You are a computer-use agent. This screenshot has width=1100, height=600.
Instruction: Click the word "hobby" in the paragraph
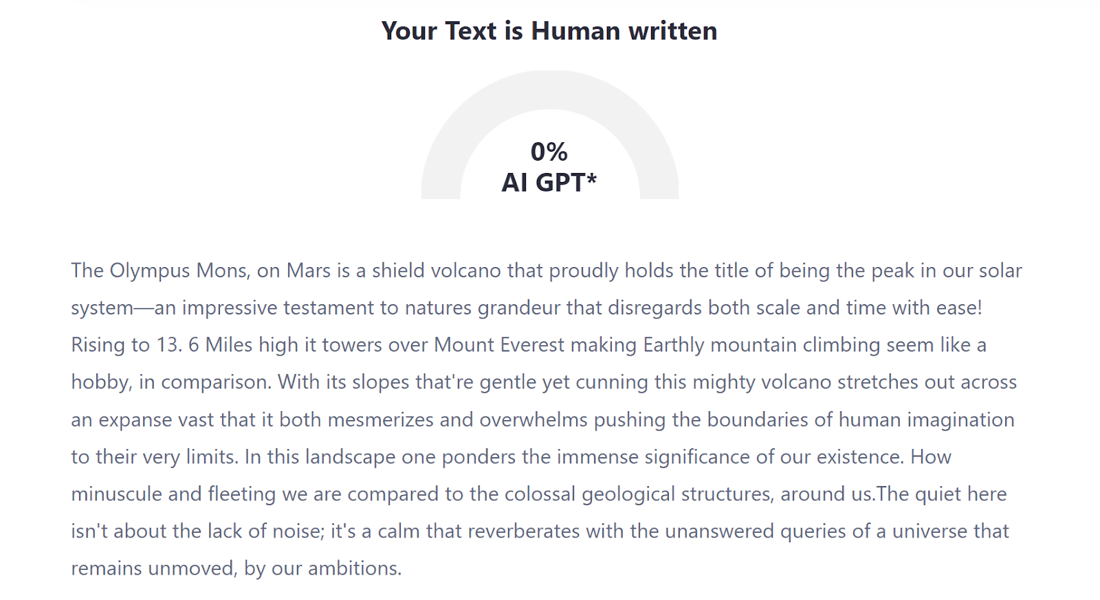point(101,382)
